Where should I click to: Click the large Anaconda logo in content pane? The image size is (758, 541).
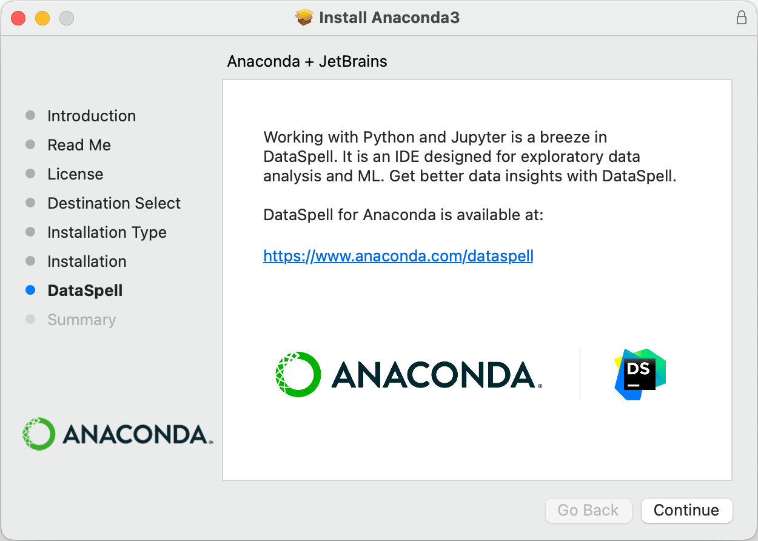[408, 374]
